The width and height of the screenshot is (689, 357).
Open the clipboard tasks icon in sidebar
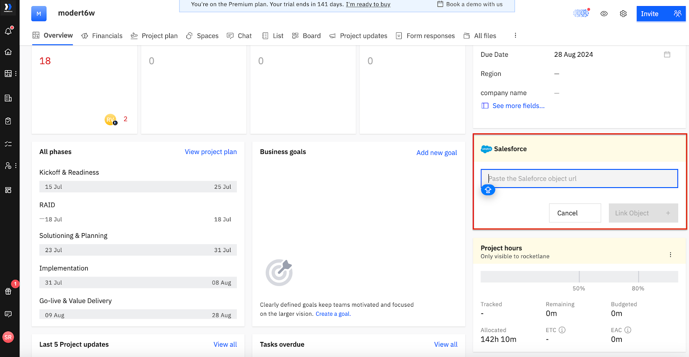click(8, 121)
